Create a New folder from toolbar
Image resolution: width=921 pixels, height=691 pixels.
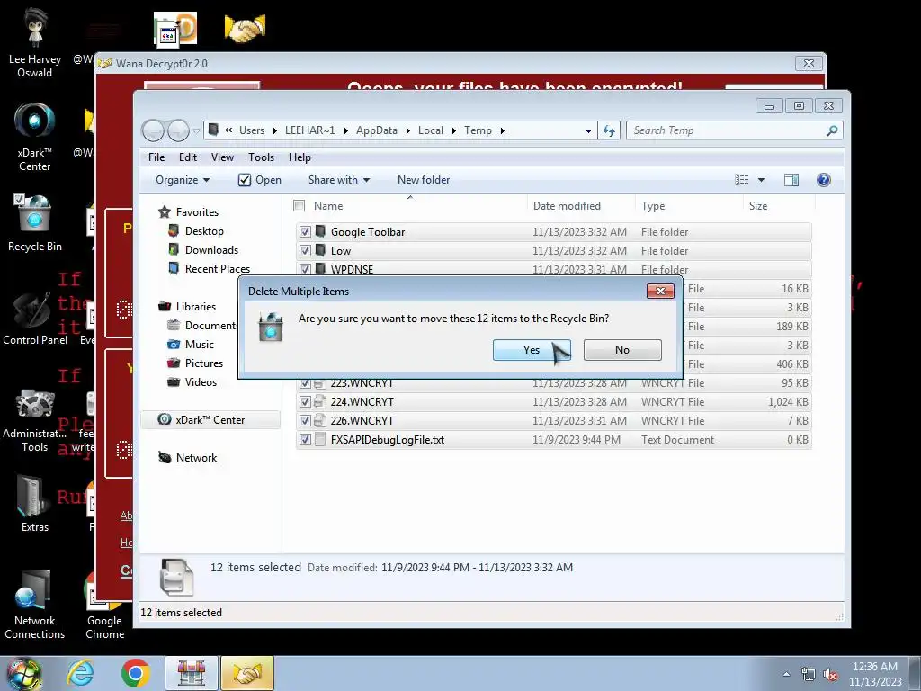click(x=424, y=180)
